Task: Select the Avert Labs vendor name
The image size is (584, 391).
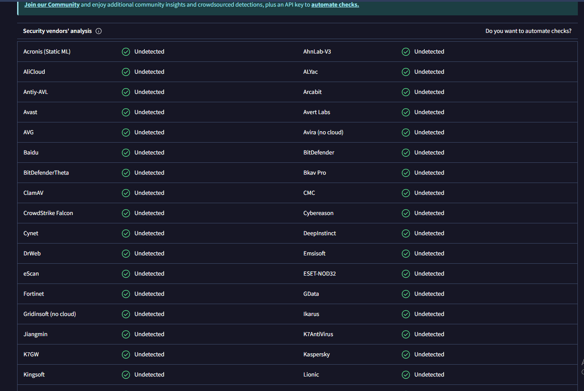Action: tap(317, 112)
